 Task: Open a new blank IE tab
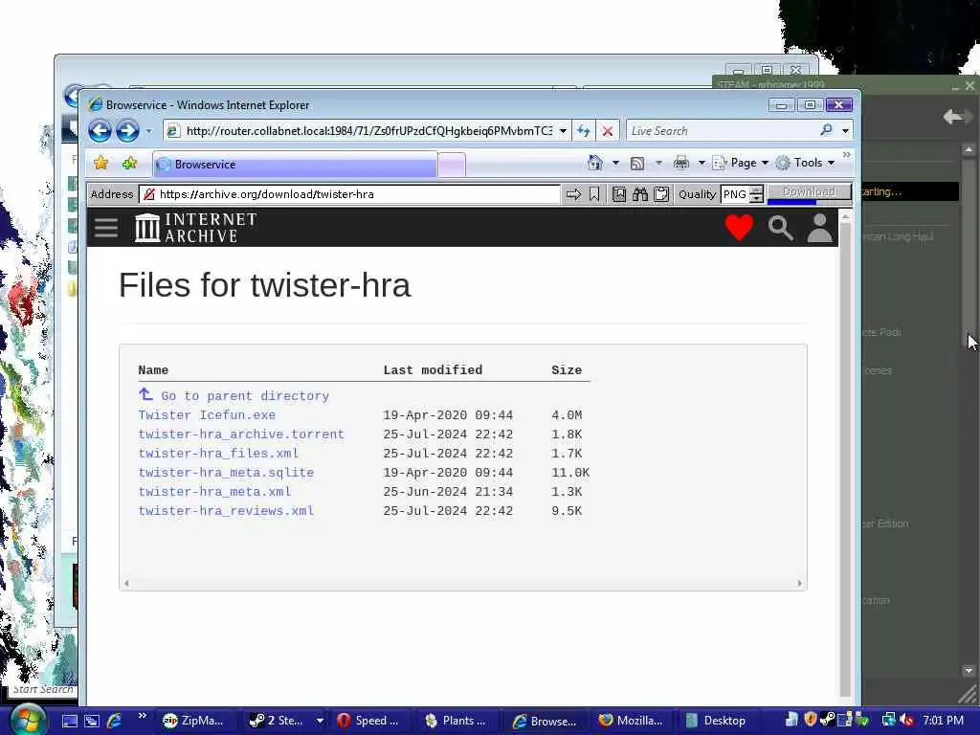coord(452,165)
